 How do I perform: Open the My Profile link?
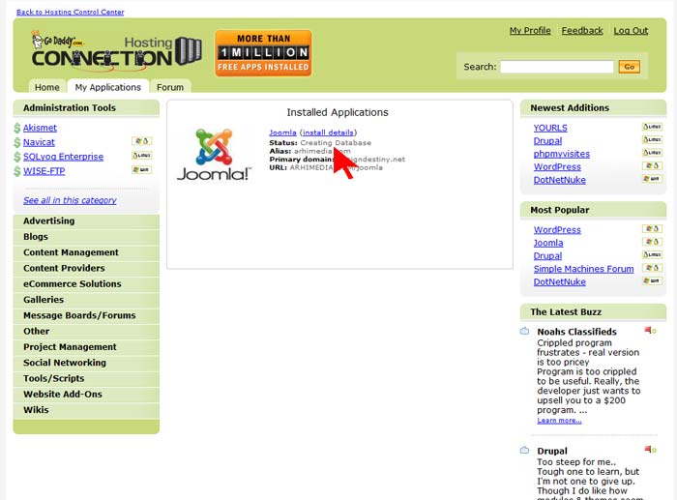(530, 31)
